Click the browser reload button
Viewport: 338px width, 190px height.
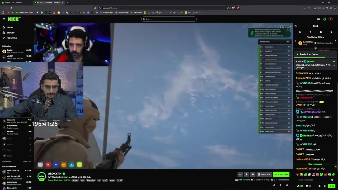[x=11, y=8]
